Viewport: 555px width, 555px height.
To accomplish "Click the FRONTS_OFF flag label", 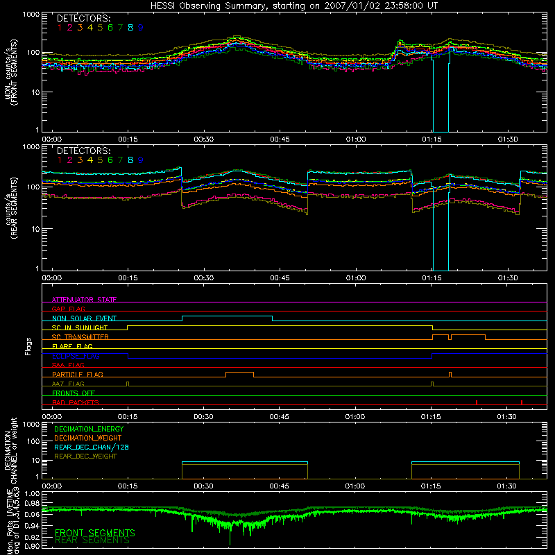I will 74,393.
